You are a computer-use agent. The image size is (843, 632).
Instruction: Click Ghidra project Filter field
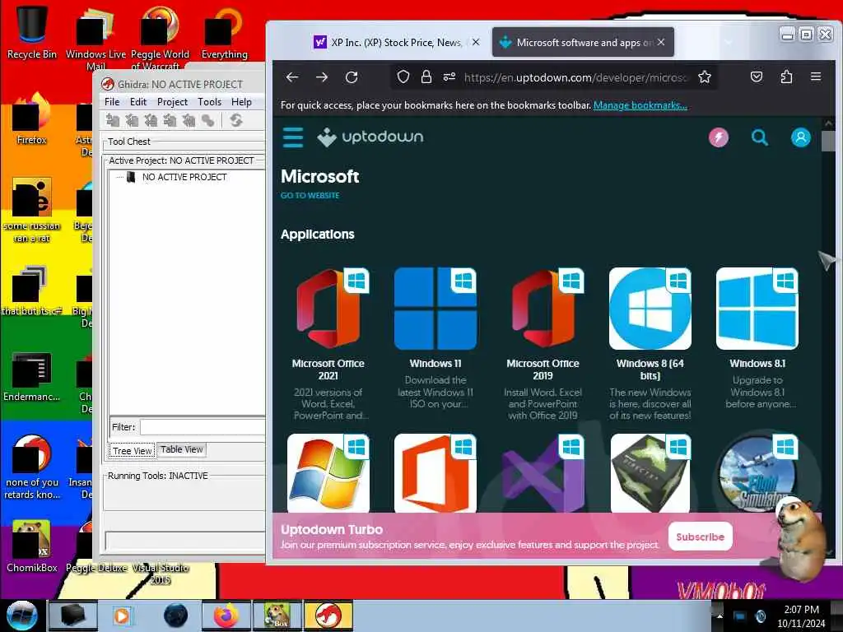(x=203, y=427)
